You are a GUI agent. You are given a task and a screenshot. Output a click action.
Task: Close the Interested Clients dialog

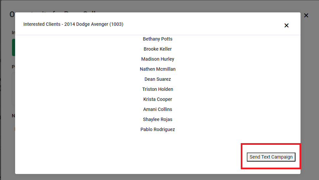286,25
